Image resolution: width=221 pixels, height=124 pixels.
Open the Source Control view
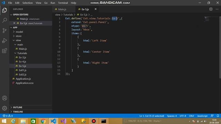4,30
